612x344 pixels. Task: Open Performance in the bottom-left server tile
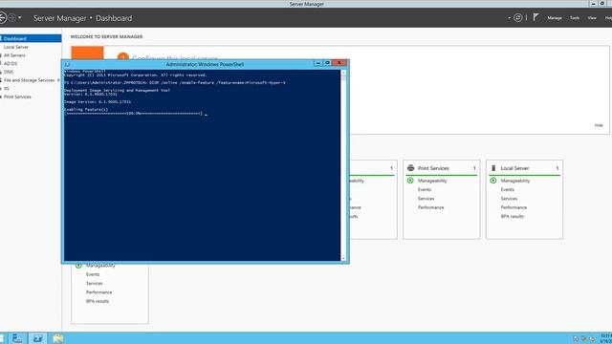(x=98, y=292)
